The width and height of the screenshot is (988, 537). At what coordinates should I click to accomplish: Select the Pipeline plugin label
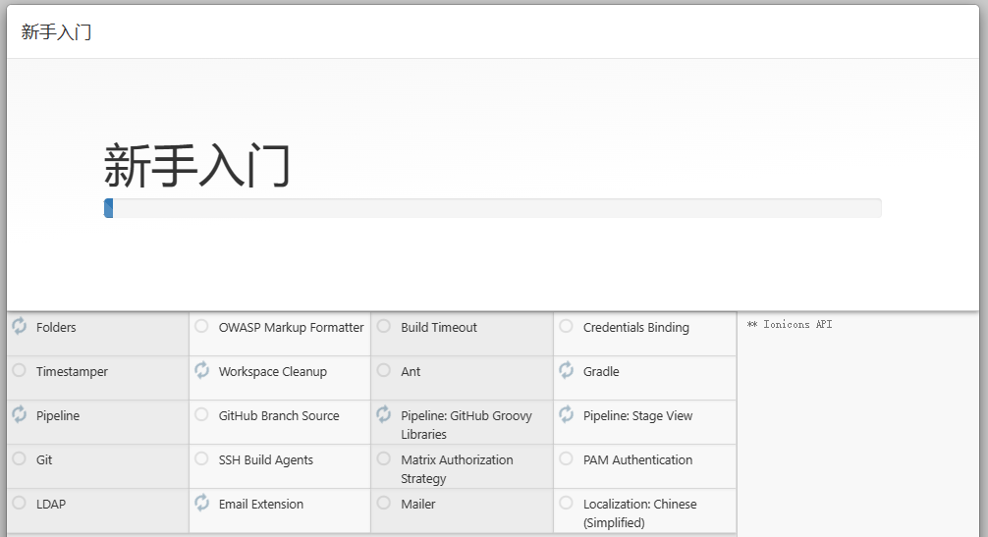pos(58,416)
